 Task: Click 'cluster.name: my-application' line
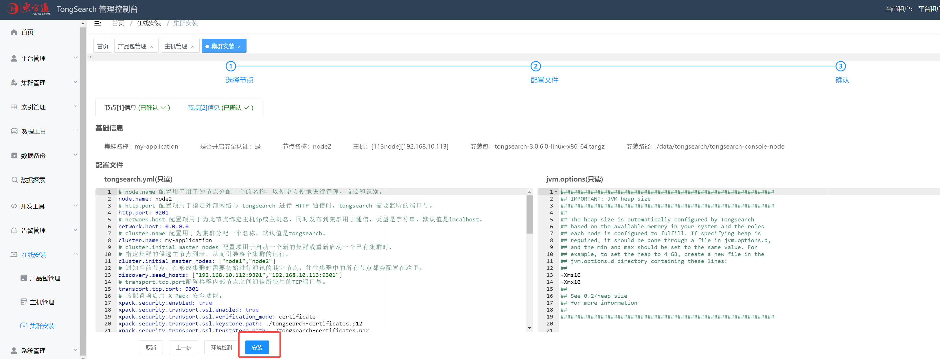(165, 240)
